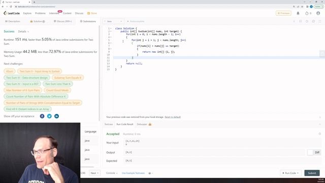Click the Chrome Update button
This screenshot has height=183, width=325.
[318, 7]
